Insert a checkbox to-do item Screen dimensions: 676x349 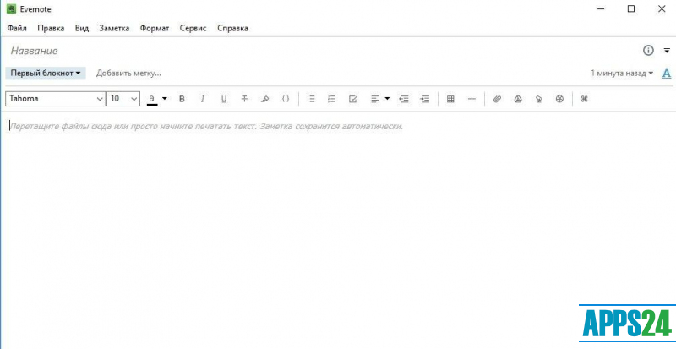point(353,99)
